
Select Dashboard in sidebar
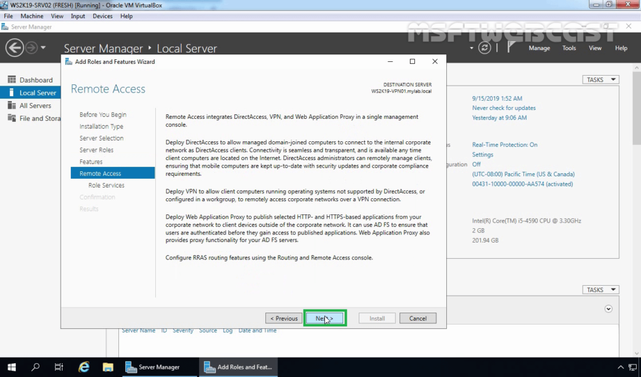[x=30, y=79]
